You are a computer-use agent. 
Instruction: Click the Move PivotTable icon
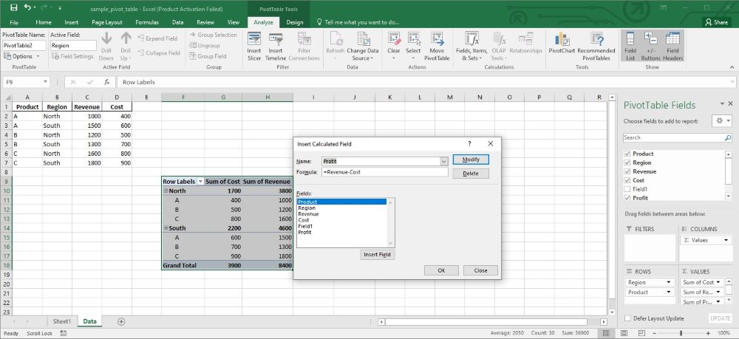coord(436,41)
